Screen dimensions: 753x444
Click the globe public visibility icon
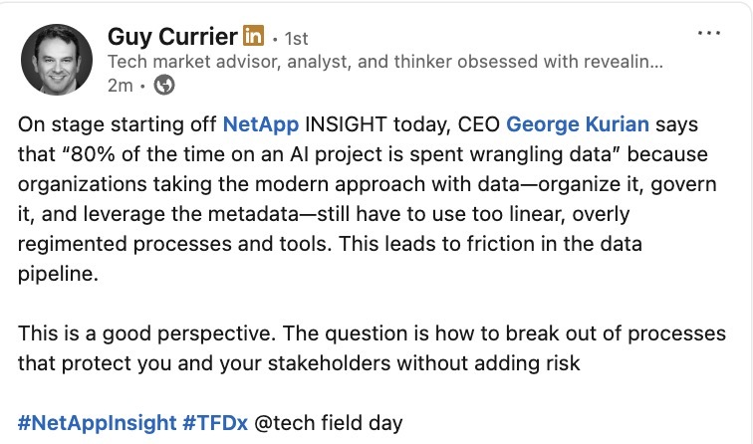[x=164, y=85]
